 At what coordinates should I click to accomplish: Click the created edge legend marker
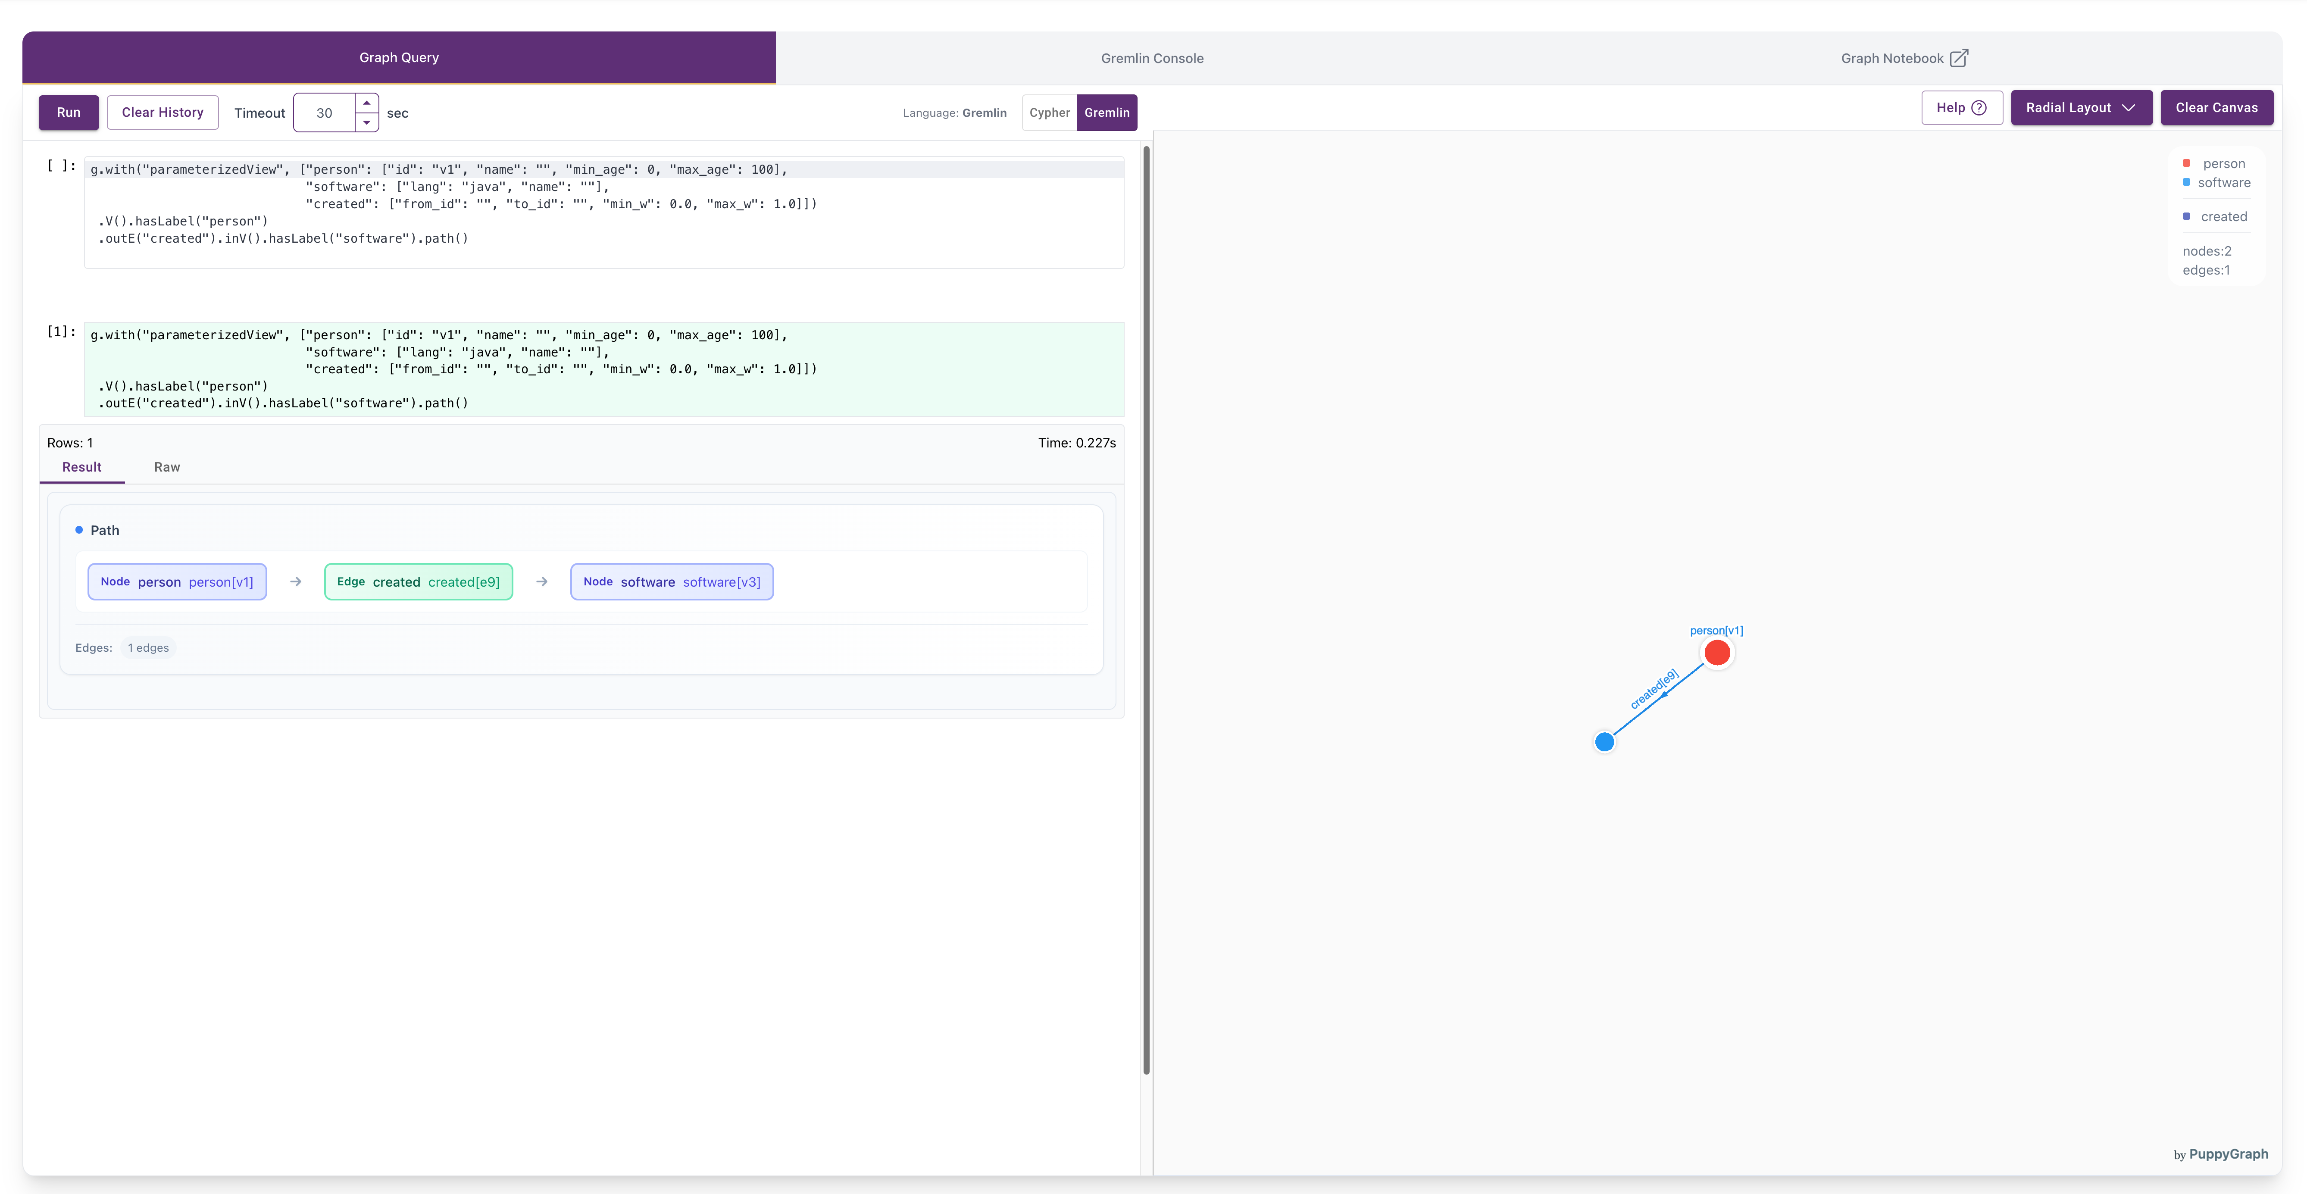tap(2186, 217)
